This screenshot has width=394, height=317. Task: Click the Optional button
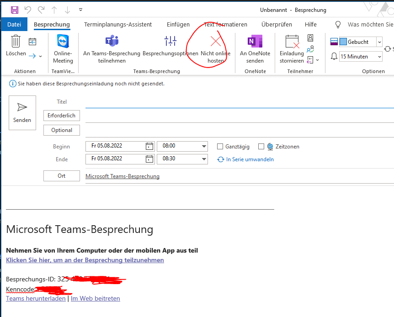pos(62,130)
